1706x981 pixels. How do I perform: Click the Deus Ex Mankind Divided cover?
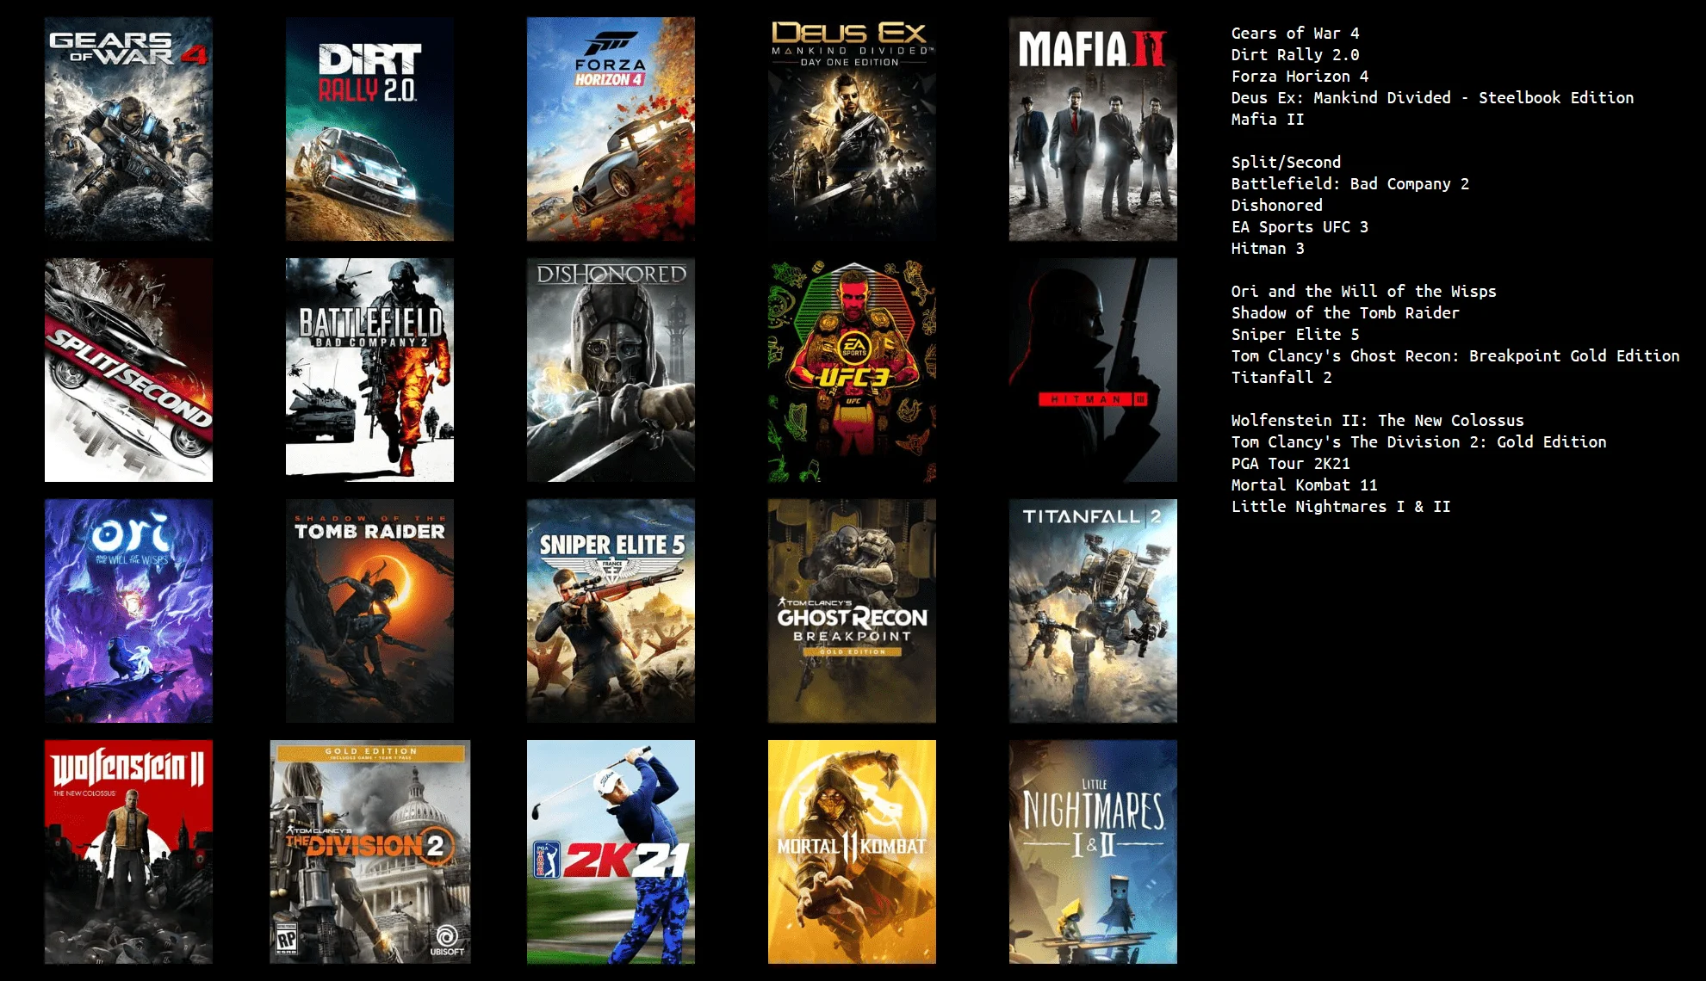click(852, 129)
